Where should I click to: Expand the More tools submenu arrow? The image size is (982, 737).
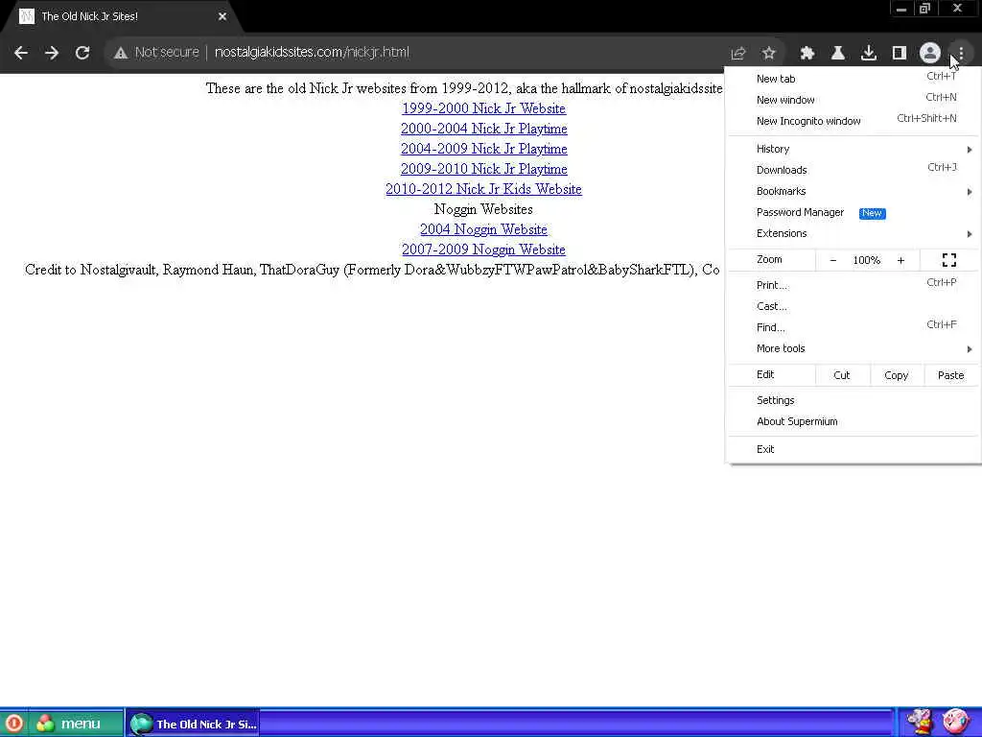point(970,349)
